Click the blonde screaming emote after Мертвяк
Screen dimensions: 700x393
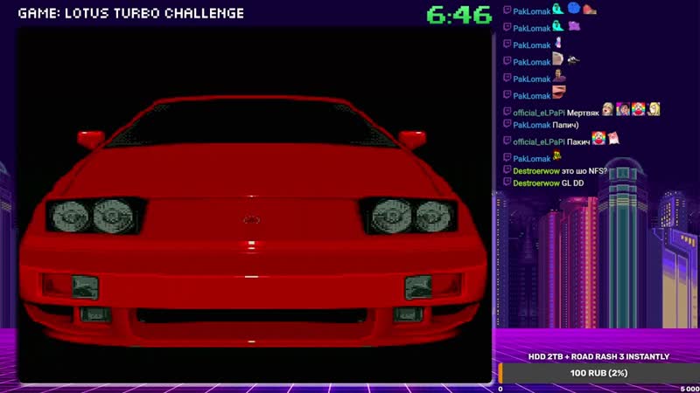(x=607, y=109)
